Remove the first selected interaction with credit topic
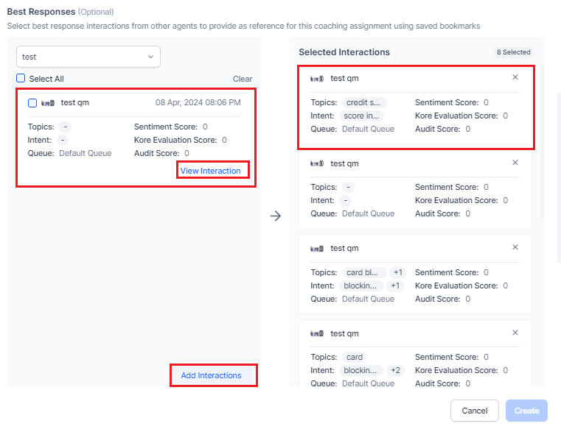 click(x=515, y=77)
